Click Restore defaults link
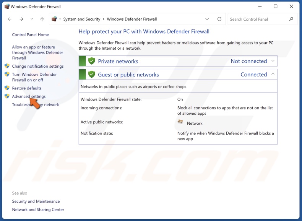 click(27, 88)
